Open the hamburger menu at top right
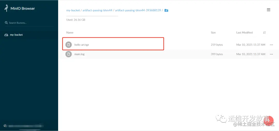Viewport: 279px width, 131px height. click(x=268, y=10)
